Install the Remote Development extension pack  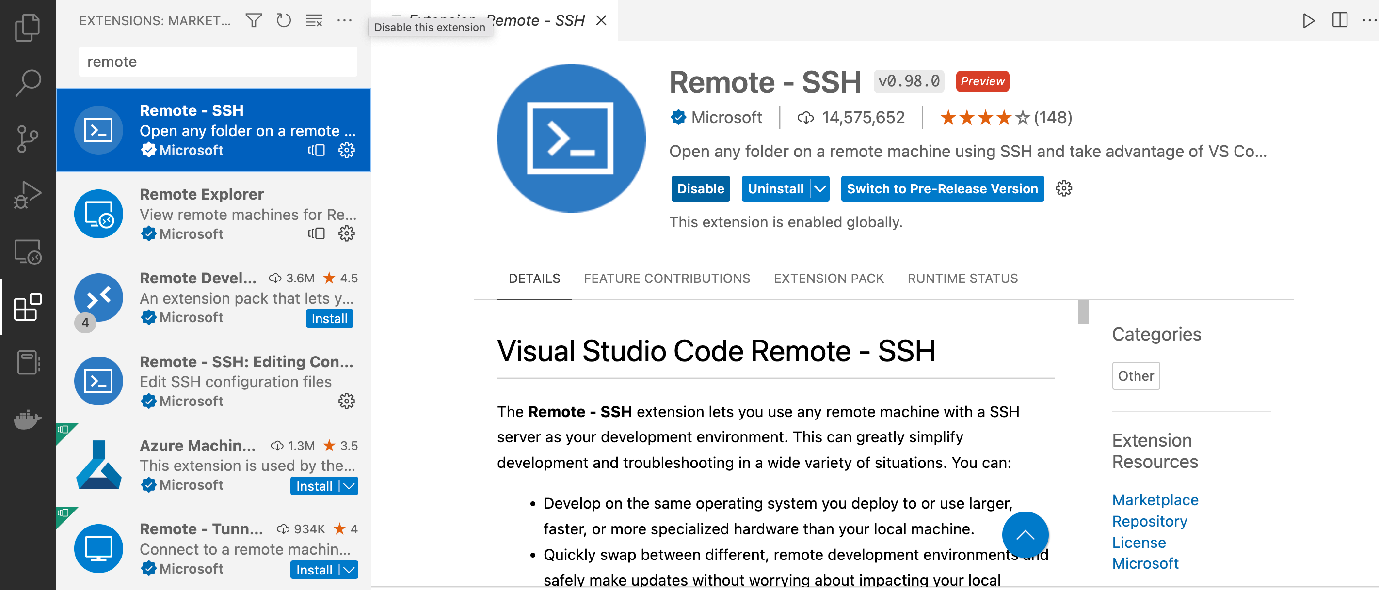[329, 319]
